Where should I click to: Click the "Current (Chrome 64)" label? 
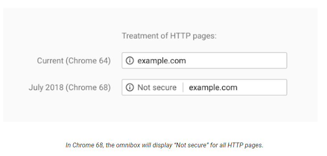pyautogui.click(x=74, y=61)
